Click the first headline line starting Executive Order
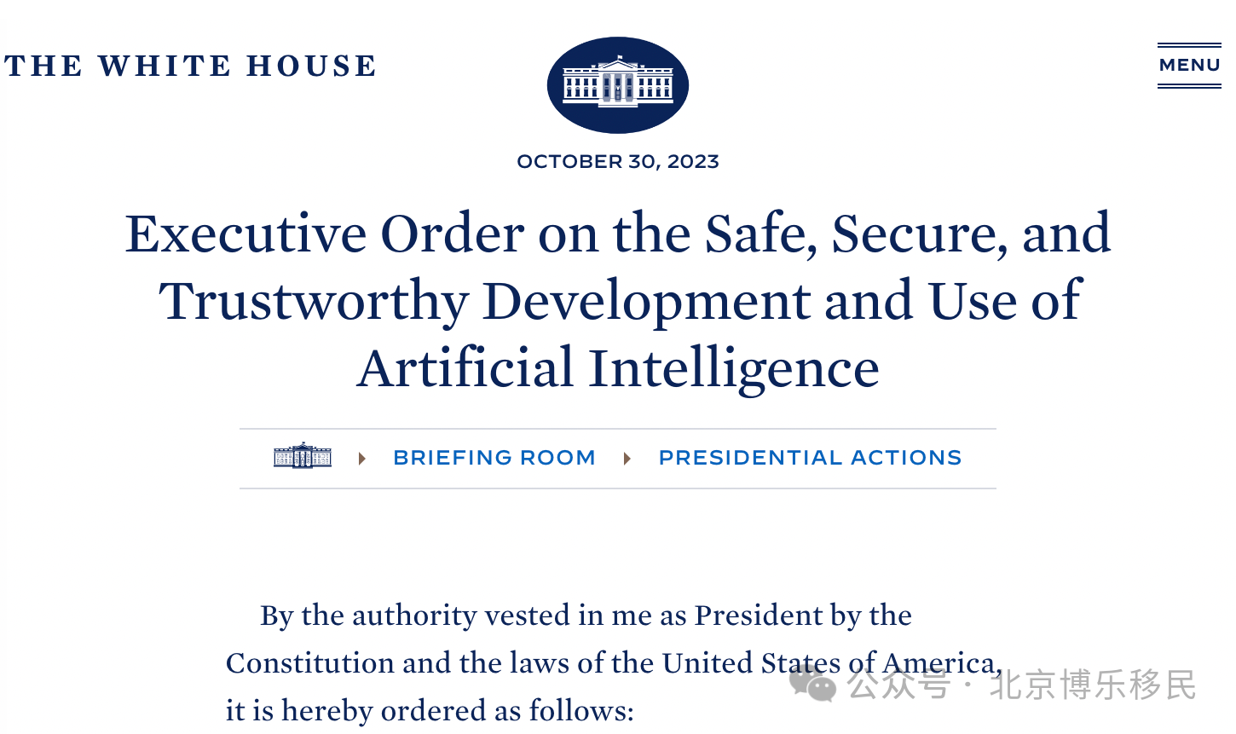The width and height of the screenshot is (1236, 734). [618, 233]
